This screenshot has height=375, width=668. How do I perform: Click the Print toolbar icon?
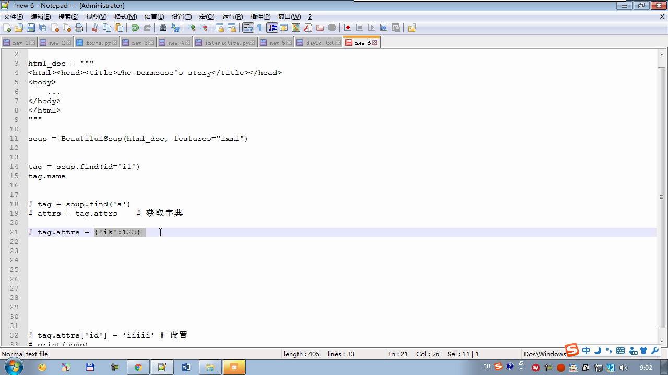pyautogui.click(x=79, y=28)
